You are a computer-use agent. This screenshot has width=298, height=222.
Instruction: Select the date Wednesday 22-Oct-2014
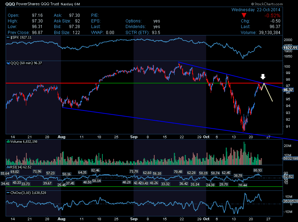256,10
